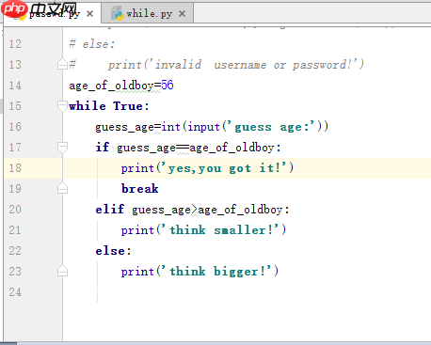Click line number 21 in the gutter

[15, 230]
